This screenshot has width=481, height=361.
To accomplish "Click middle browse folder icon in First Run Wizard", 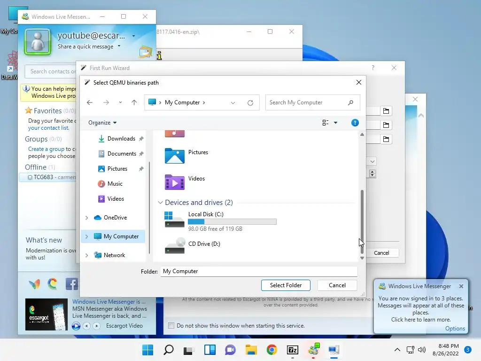I will click(386, 125).
